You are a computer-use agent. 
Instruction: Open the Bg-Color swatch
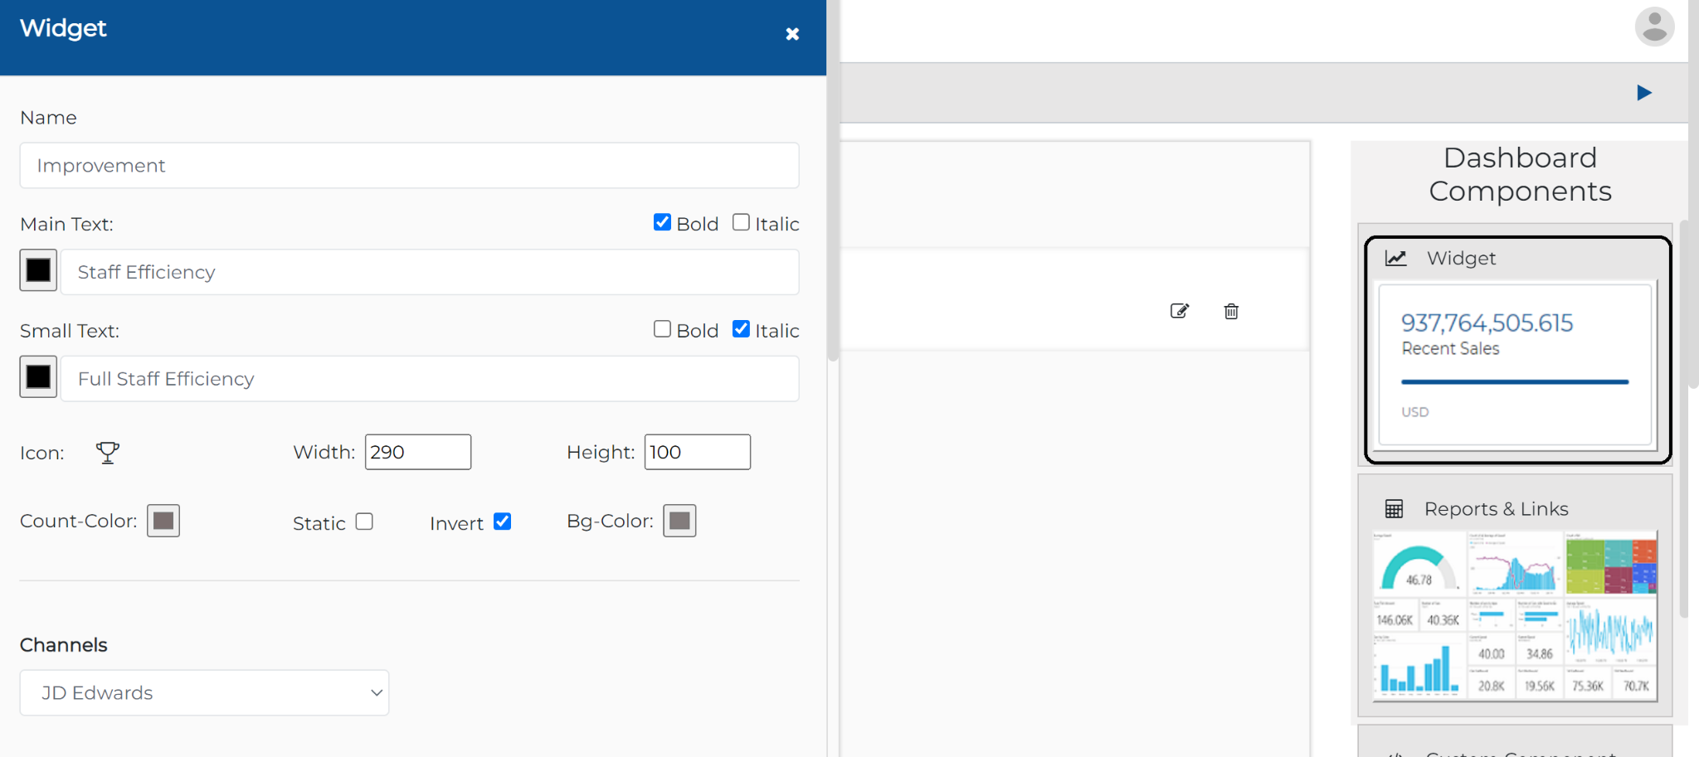(679, 521)
